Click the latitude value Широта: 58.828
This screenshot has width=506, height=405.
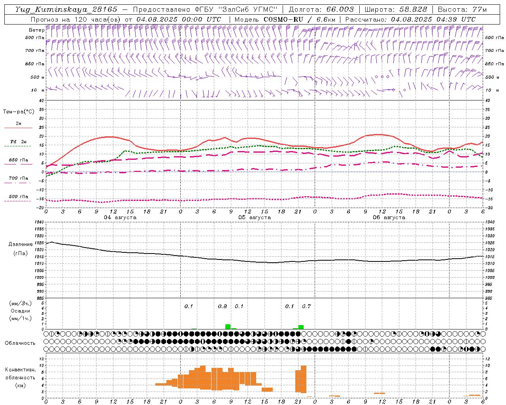(x=396, y=9)
